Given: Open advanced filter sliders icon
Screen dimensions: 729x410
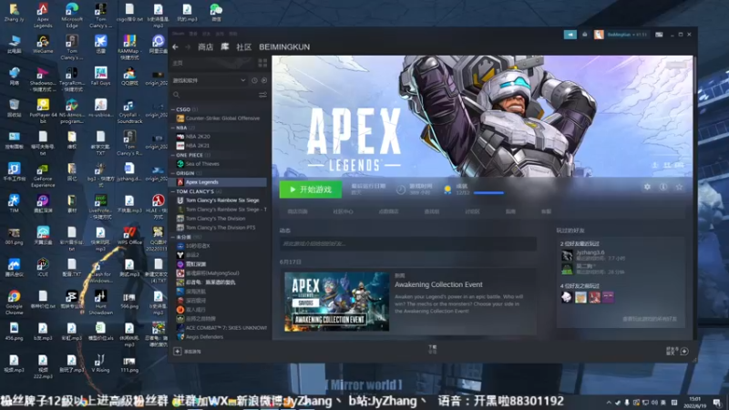Looking at the screenshot, I should [x=262, y=95].
